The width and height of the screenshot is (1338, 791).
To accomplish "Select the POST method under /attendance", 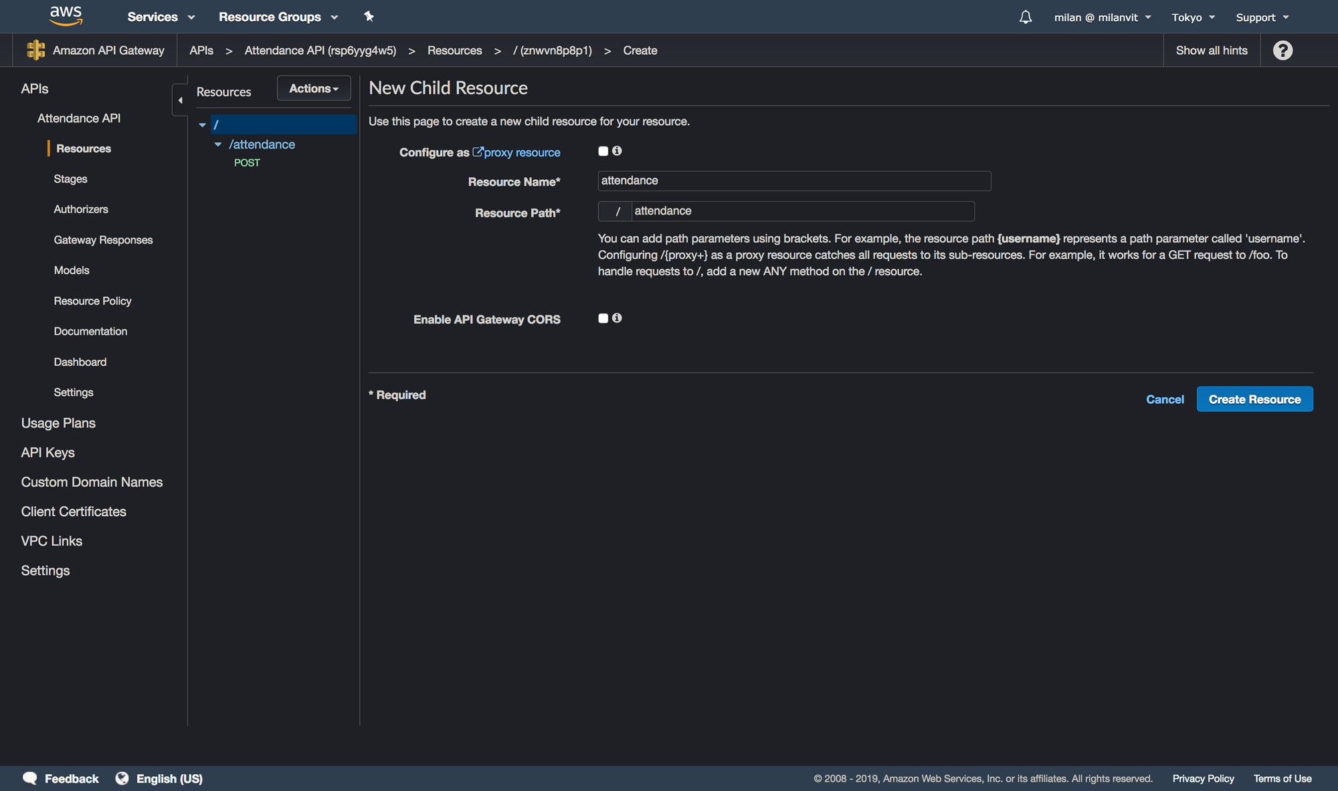I will coord(247,162).
